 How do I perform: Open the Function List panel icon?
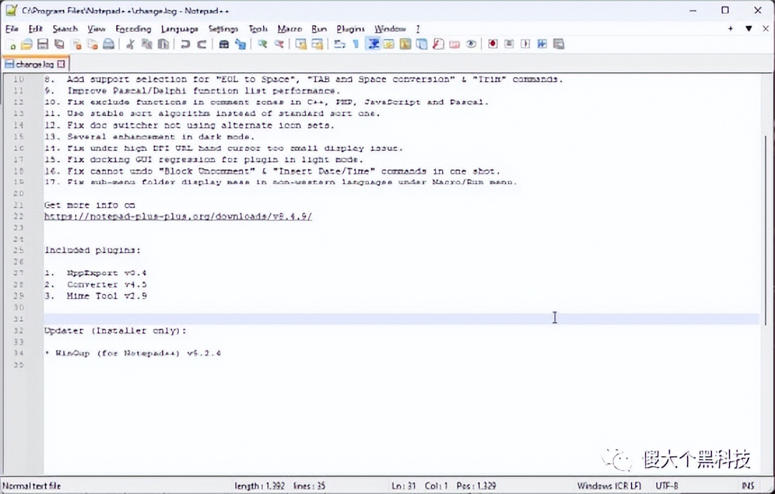(x=438, y=45)
